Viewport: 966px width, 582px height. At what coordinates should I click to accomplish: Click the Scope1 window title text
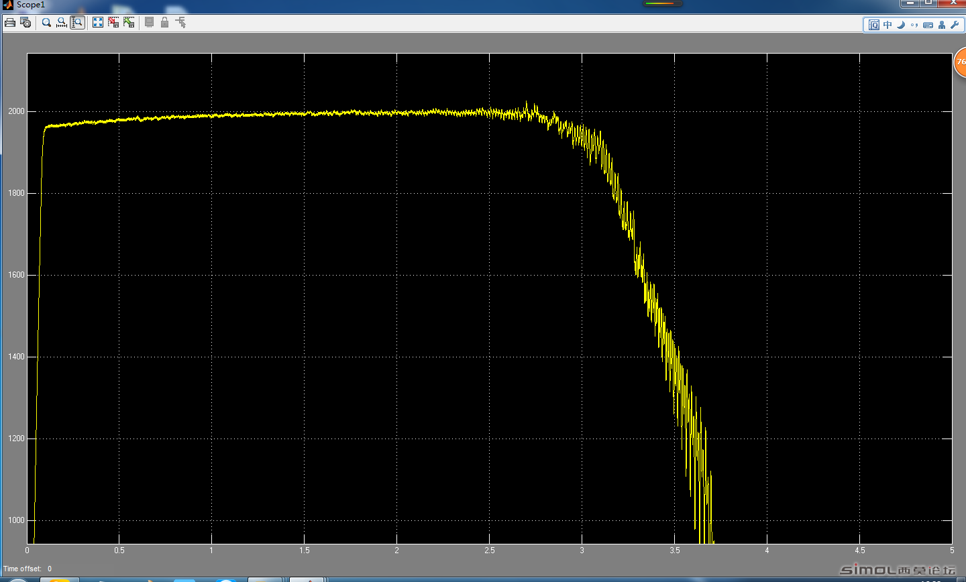(31, 5)
